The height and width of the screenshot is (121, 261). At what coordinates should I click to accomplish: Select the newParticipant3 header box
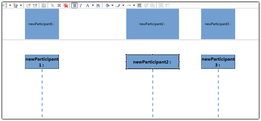click(218, 24)
